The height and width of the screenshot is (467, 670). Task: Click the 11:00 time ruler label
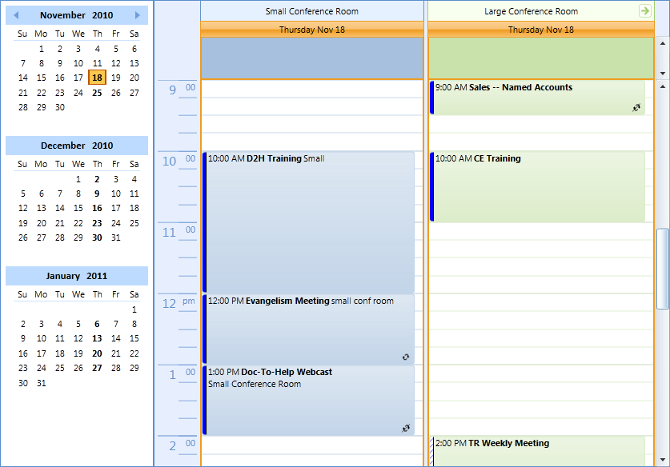coord(179,232)
